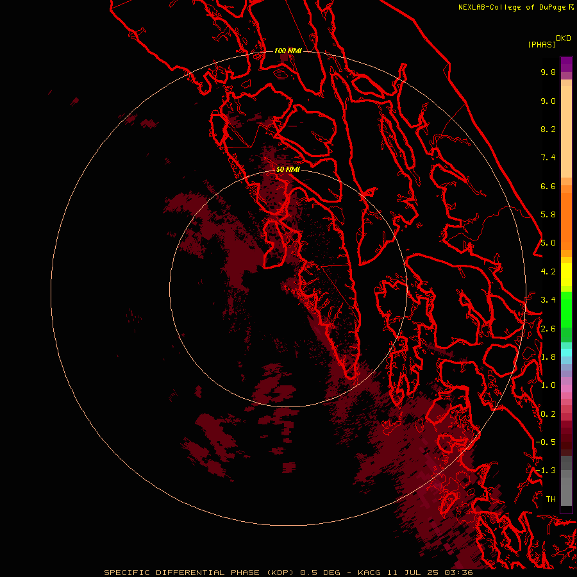Click the 0.2 value on the color scale
577x577 pixels.
pos(548,414)
